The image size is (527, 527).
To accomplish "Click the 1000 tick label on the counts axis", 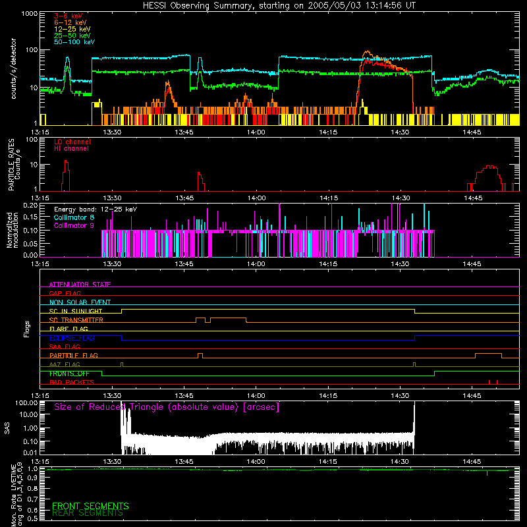I will pos(30,14).
